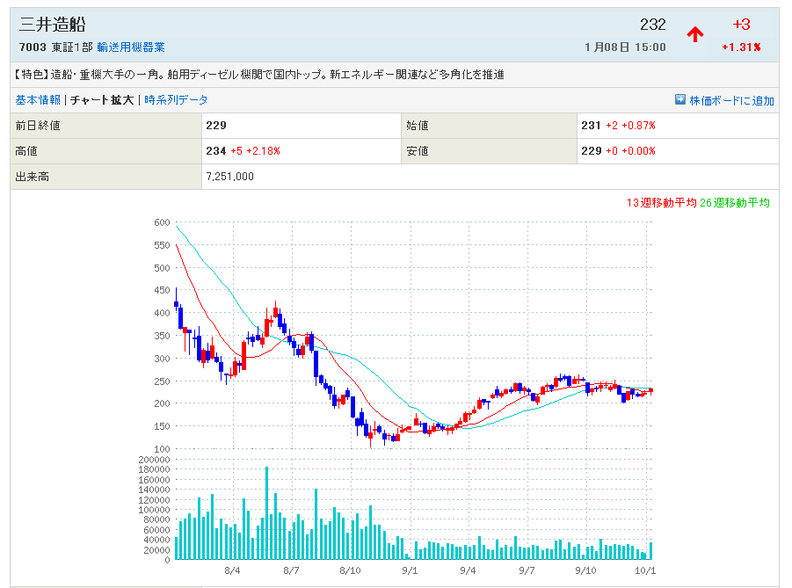The height and width of the screenshot is (588, 792).
Task: Click the 株価ボードに追加 link
Action: (x=732, y=100)
